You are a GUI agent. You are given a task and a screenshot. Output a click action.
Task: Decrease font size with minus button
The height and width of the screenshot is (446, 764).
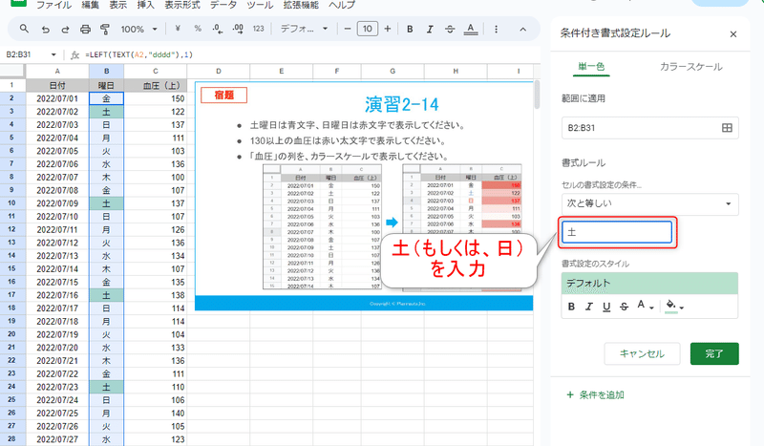click(348, 29)
